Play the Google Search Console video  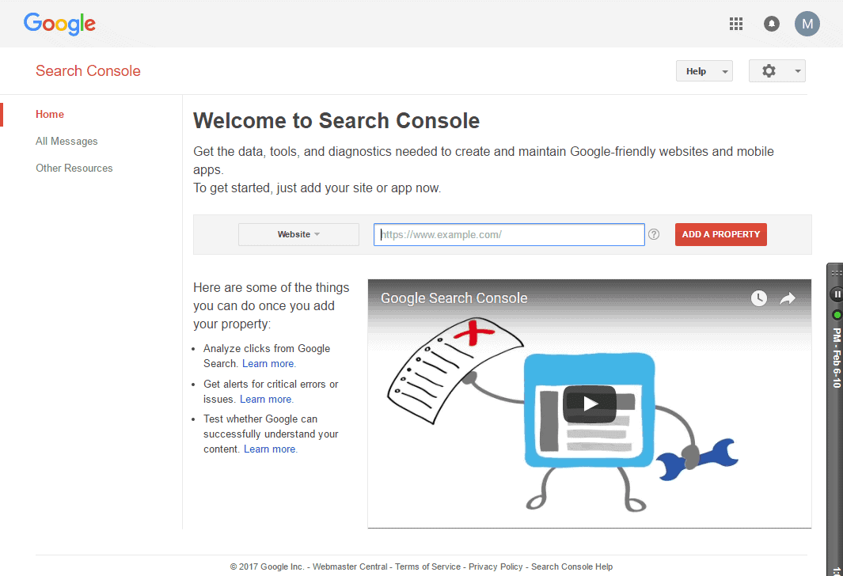(x=589, y=404)
